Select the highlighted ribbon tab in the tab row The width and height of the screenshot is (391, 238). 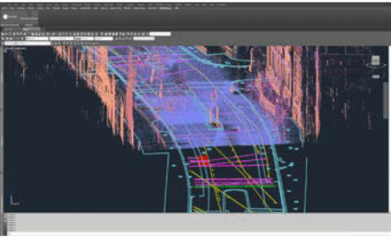(166, 8)
